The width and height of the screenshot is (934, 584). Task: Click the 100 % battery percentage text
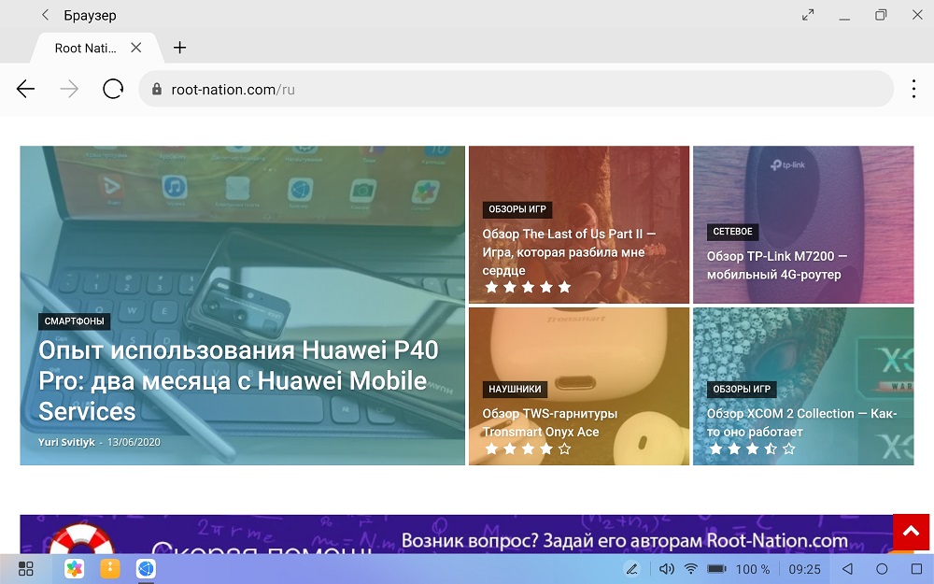(752, 570)
